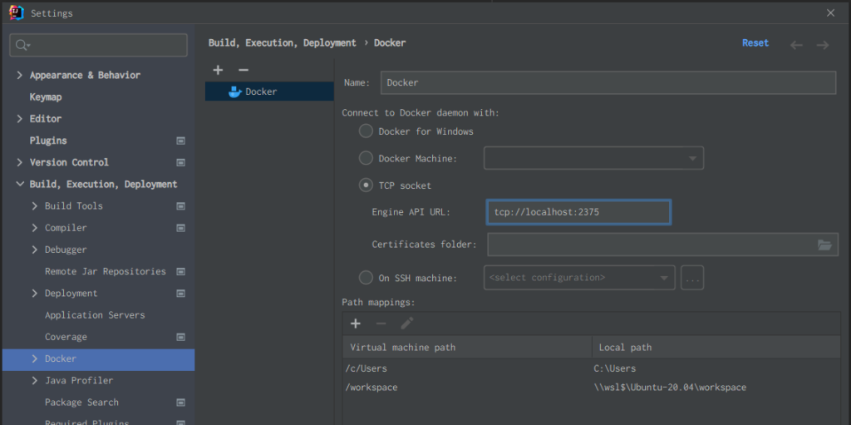Expand the Docker settings tree node
851x425 pixels.
(35, 358)
